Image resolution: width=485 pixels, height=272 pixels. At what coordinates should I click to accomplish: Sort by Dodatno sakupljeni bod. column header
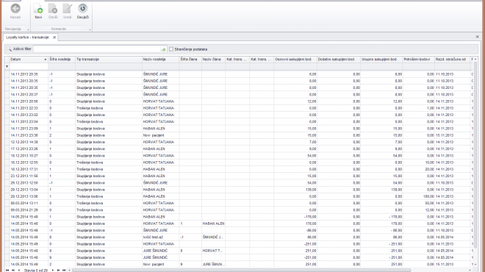pyautogui.click(x=338, y=59)
